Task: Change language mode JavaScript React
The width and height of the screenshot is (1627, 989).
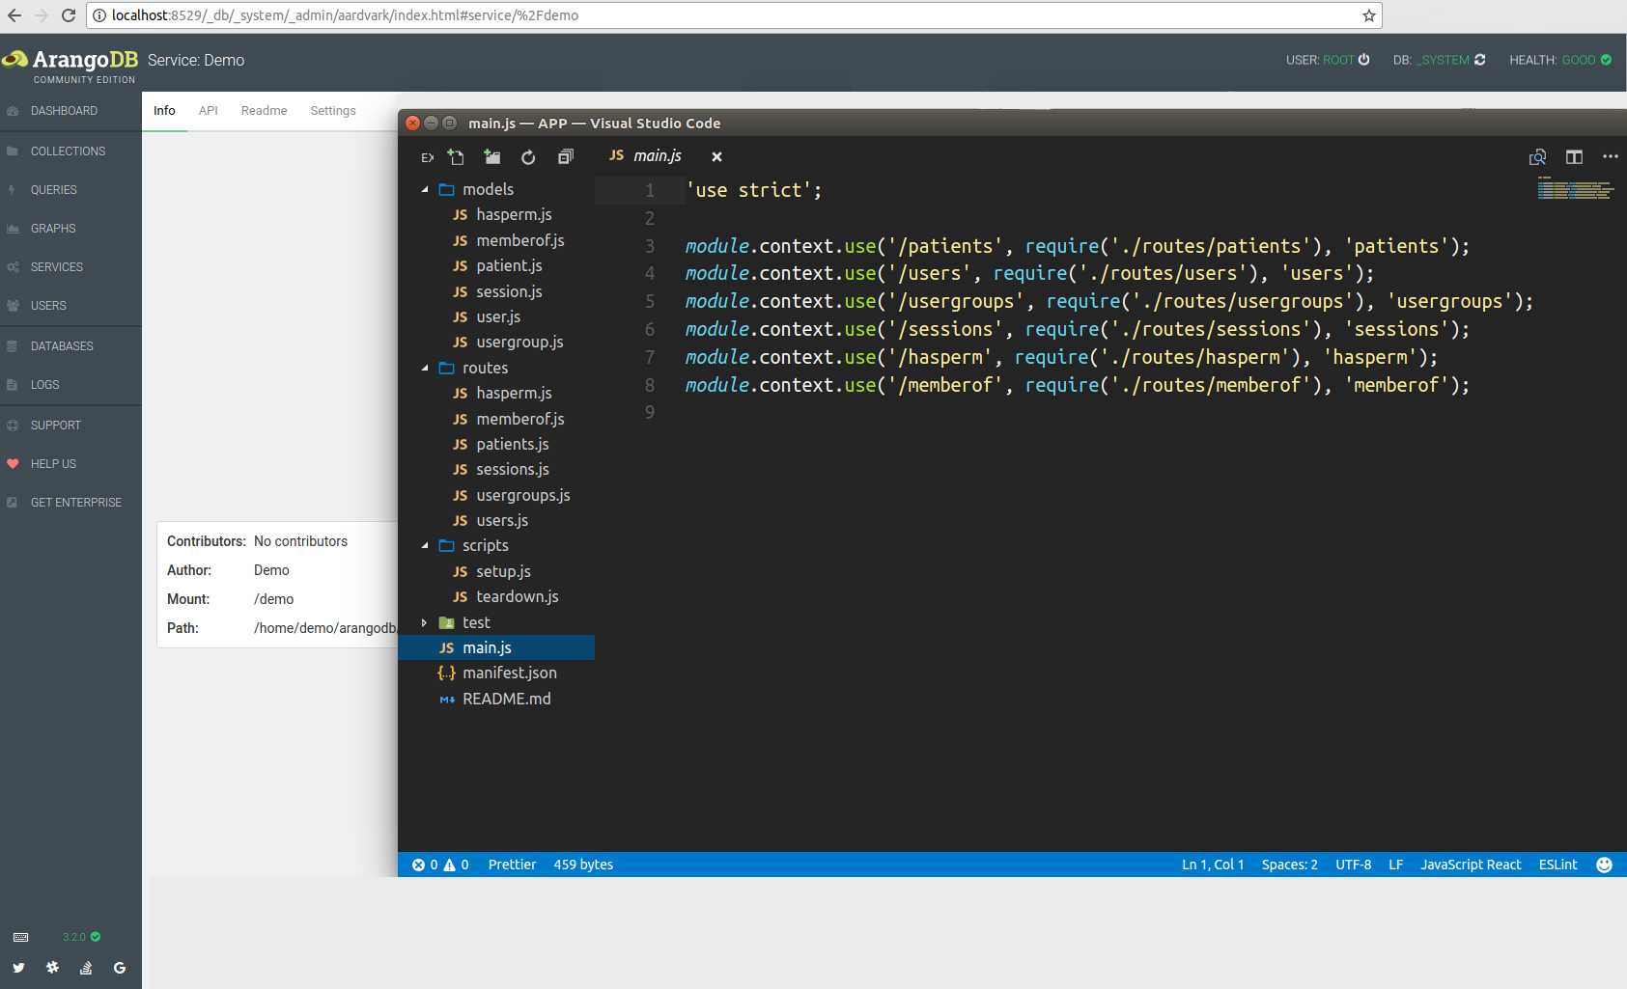Action: (x=1470, y=865)
